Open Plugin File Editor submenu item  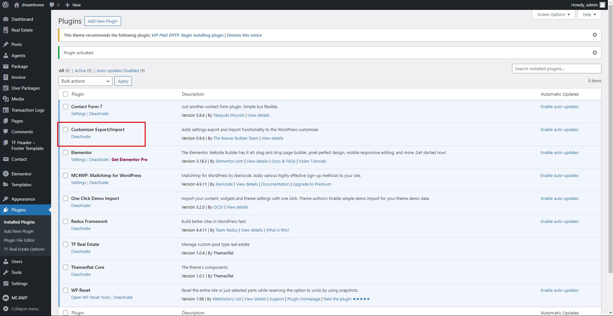pyautogui.click(x=19, y=240)
